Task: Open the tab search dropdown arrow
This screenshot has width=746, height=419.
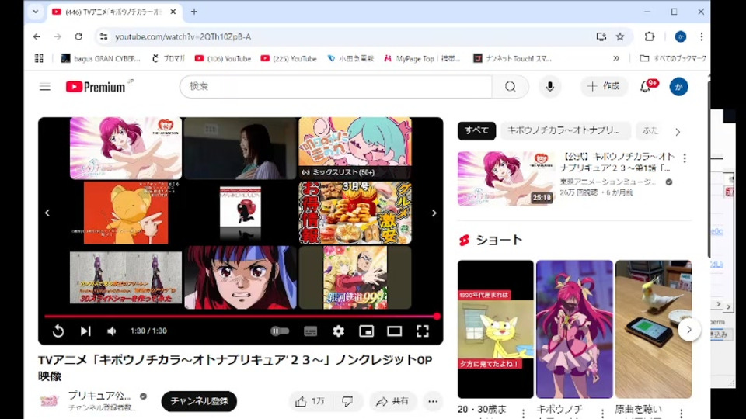Action: [x=36, y=12]
